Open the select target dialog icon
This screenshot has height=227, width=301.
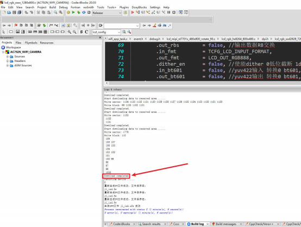(125, 12)
